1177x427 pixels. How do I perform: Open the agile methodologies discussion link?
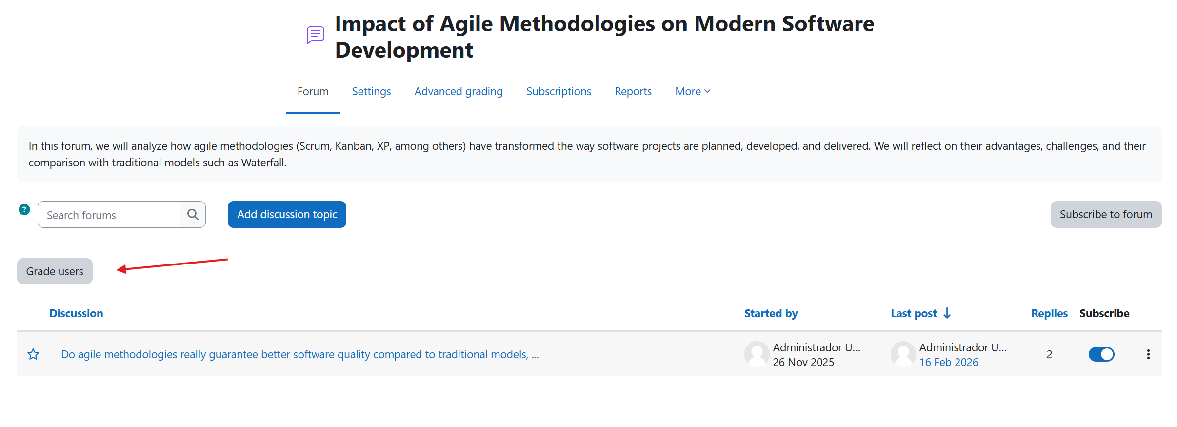click(299, 354)
